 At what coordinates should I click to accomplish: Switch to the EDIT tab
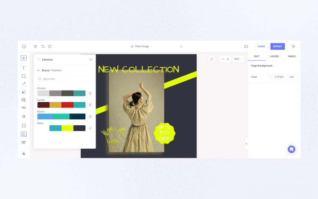[x=257, y=56]
